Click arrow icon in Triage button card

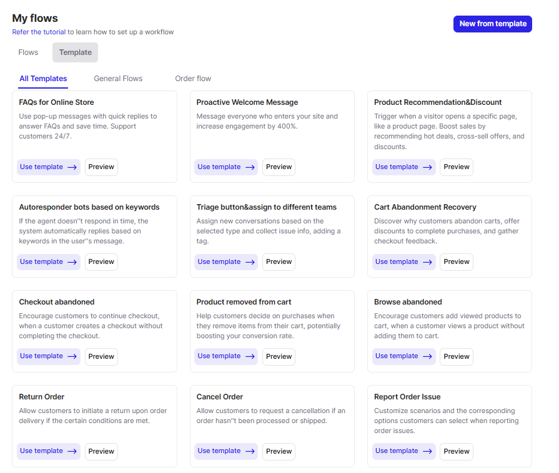coord(250,262)
